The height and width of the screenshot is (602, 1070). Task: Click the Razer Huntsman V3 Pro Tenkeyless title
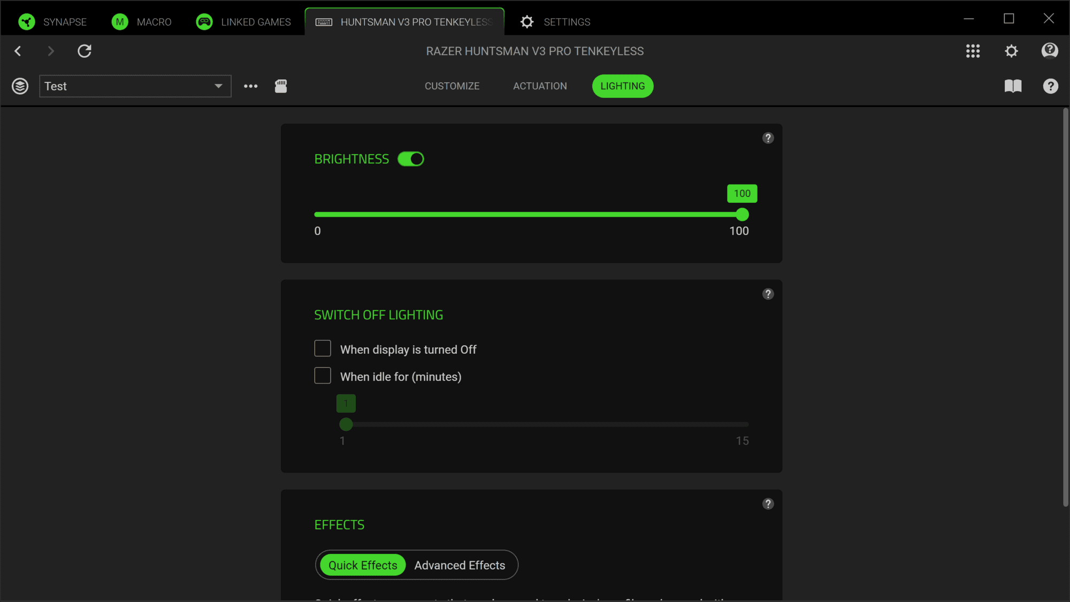(x=535, y=51)
